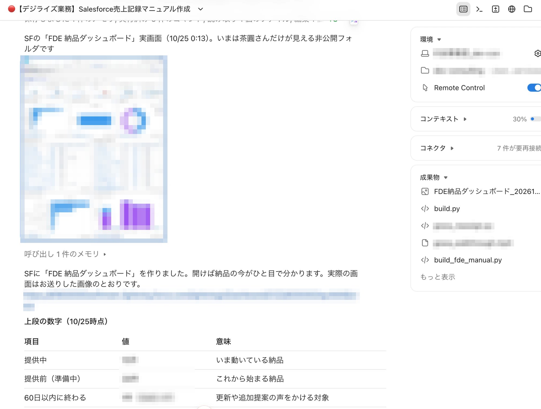Click いま動いている納品 cell text
541x409 pixels.
pyautogui.click(x=250, y=360)
